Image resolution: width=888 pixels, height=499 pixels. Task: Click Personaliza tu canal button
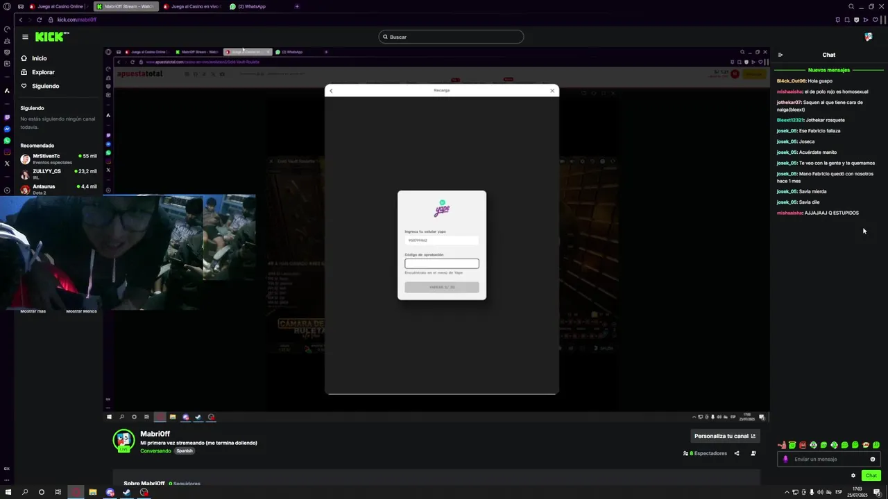(725, 436)
